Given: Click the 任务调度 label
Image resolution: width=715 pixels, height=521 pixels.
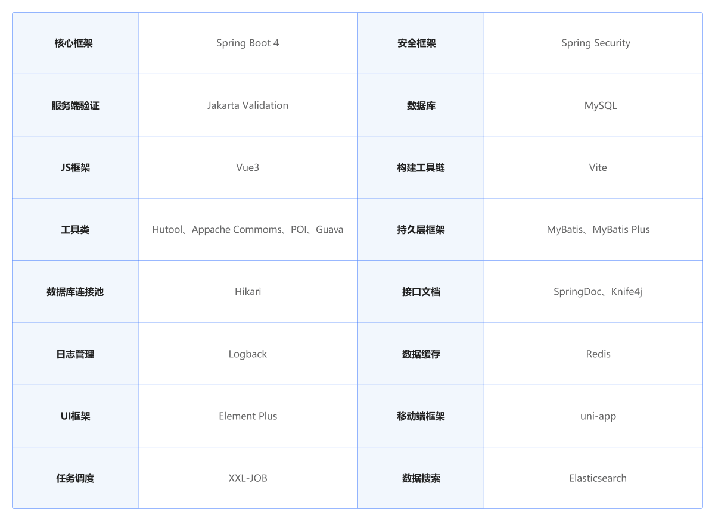Looking at the screenshot, I should pyautogui.click(x=75, y=478).
